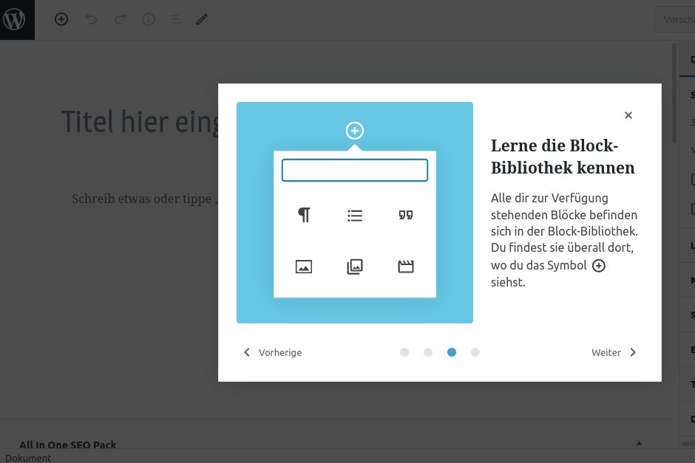695x463 pixels.
Task: Click the Titel hier eingeben title field
Action: coord(140,122)
